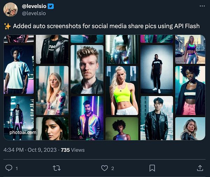Retweet this post
Screen dimensions: 210x177
pyautogui.click(x=56, y=168)
